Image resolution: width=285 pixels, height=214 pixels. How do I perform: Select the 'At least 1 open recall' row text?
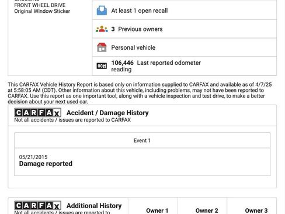click(x=140, y=11)
